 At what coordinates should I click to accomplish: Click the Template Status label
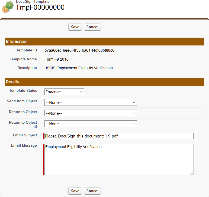23,91
